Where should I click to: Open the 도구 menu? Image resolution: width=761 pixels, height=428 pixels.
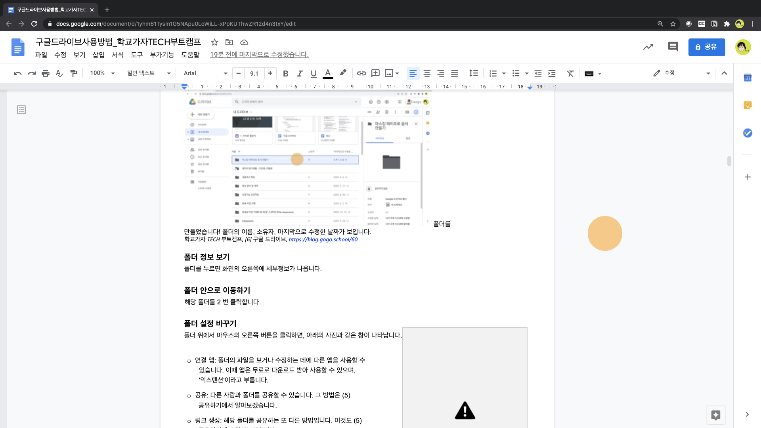click(137, 55)
